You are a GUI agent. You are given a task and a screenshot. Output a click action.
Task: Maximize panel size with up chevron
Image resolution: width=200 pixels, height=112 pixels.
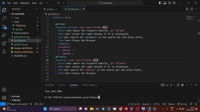click(192, 85)
